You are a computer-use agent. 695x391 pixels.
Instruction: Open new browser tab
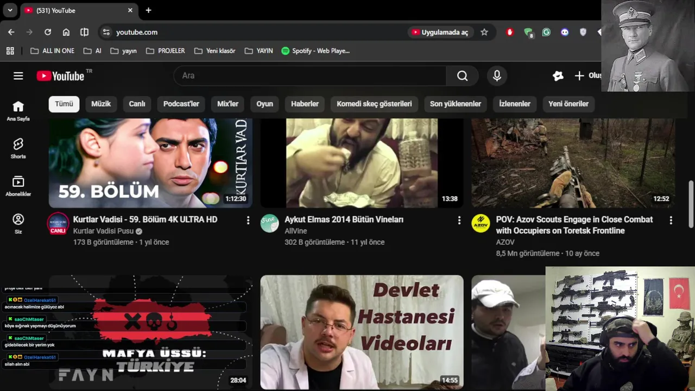(148, 10)
